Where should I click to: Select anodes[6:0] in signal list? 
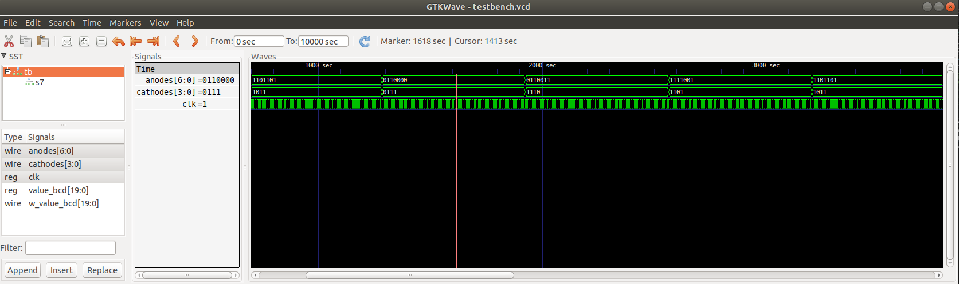pos(63,151)
